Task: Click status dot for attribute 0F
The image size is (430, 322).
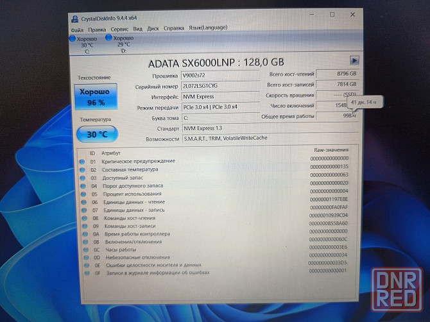Action: point(87,273)
